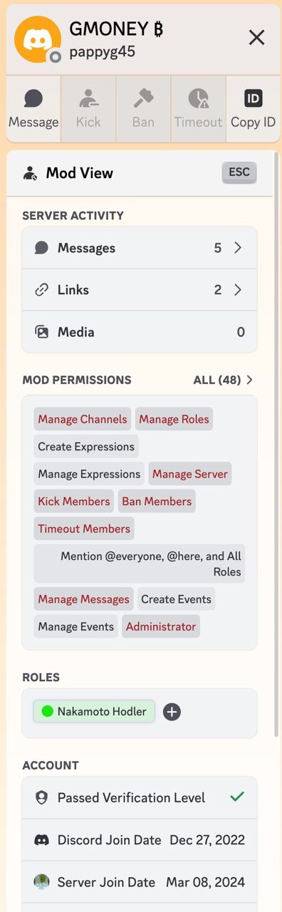Copy user ID with ID icon
282x912 pixels.
click(x=253, y=98)
